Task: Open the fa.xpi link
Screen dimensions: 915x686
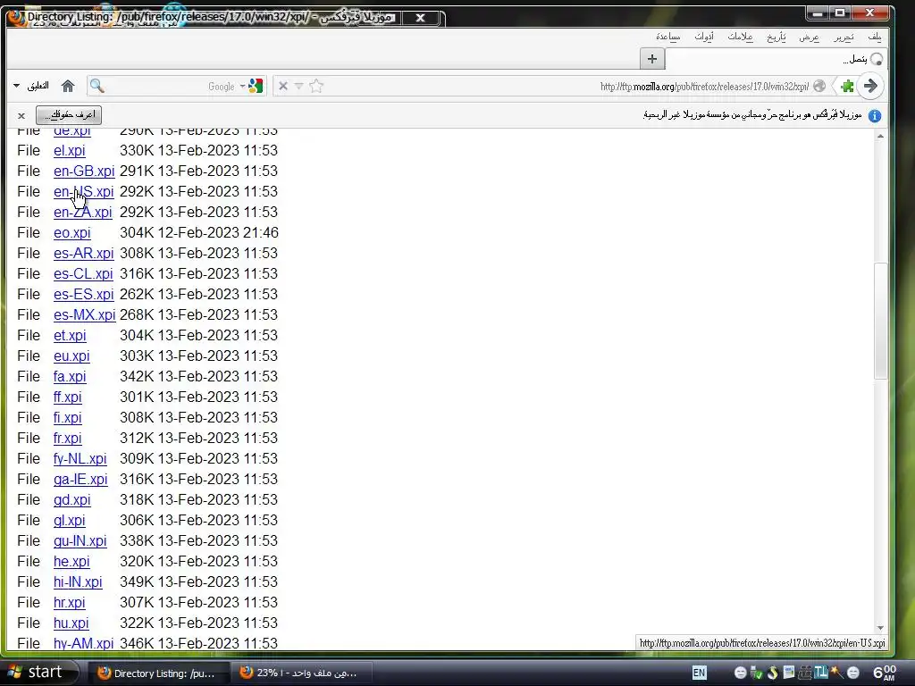Action: pyautogui.click(x=70, y=376)
